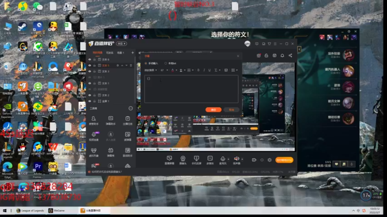Apply underline formatting
This screenshot has height=217, width=387.
click(209, 70)
